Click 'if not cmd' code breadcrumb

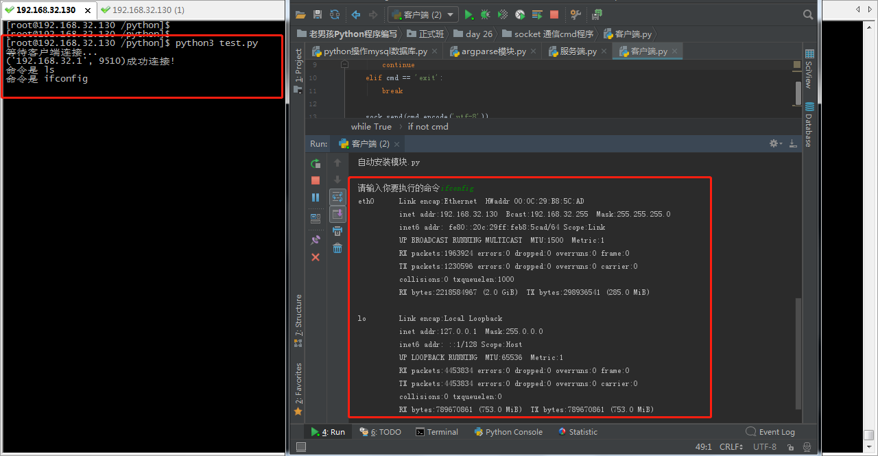428,127
